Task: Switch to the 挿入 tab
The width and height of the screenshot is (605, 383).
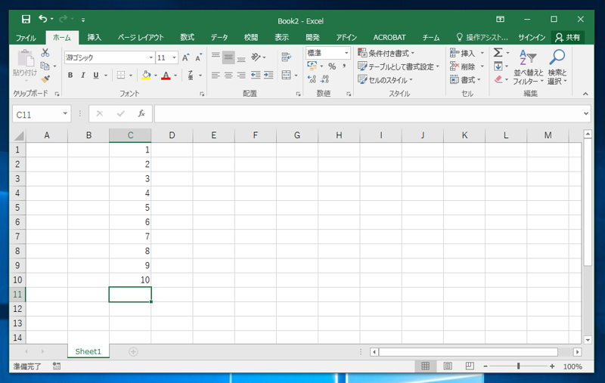Action: click(x=94, y=37)
